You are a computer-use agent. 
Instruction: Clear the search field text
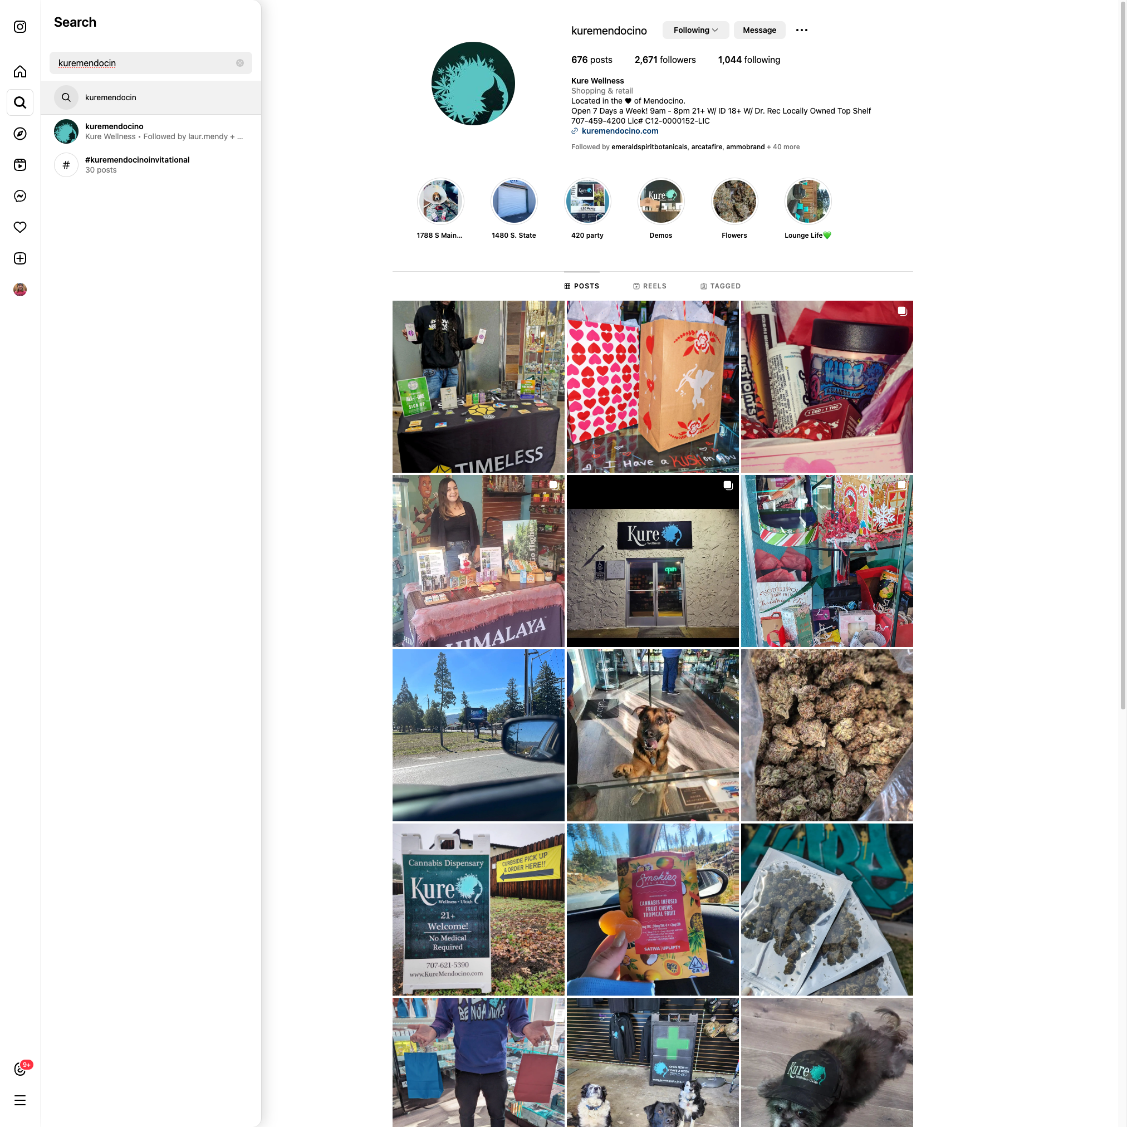point(240,63)
